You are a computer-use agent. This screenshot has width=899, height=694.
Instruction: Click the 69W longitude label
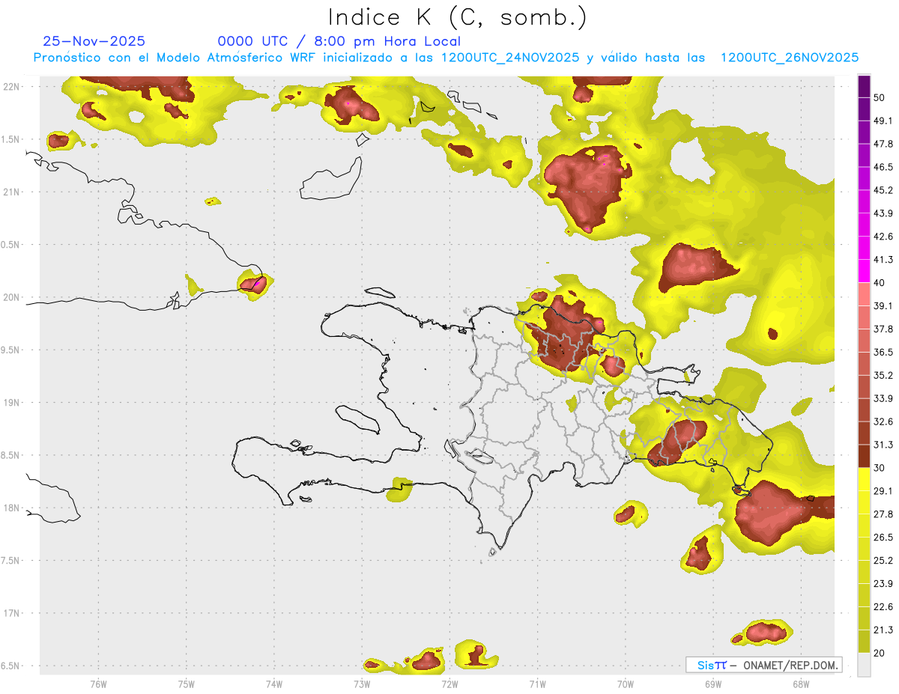pyautogui.click(x=713, y=684)
